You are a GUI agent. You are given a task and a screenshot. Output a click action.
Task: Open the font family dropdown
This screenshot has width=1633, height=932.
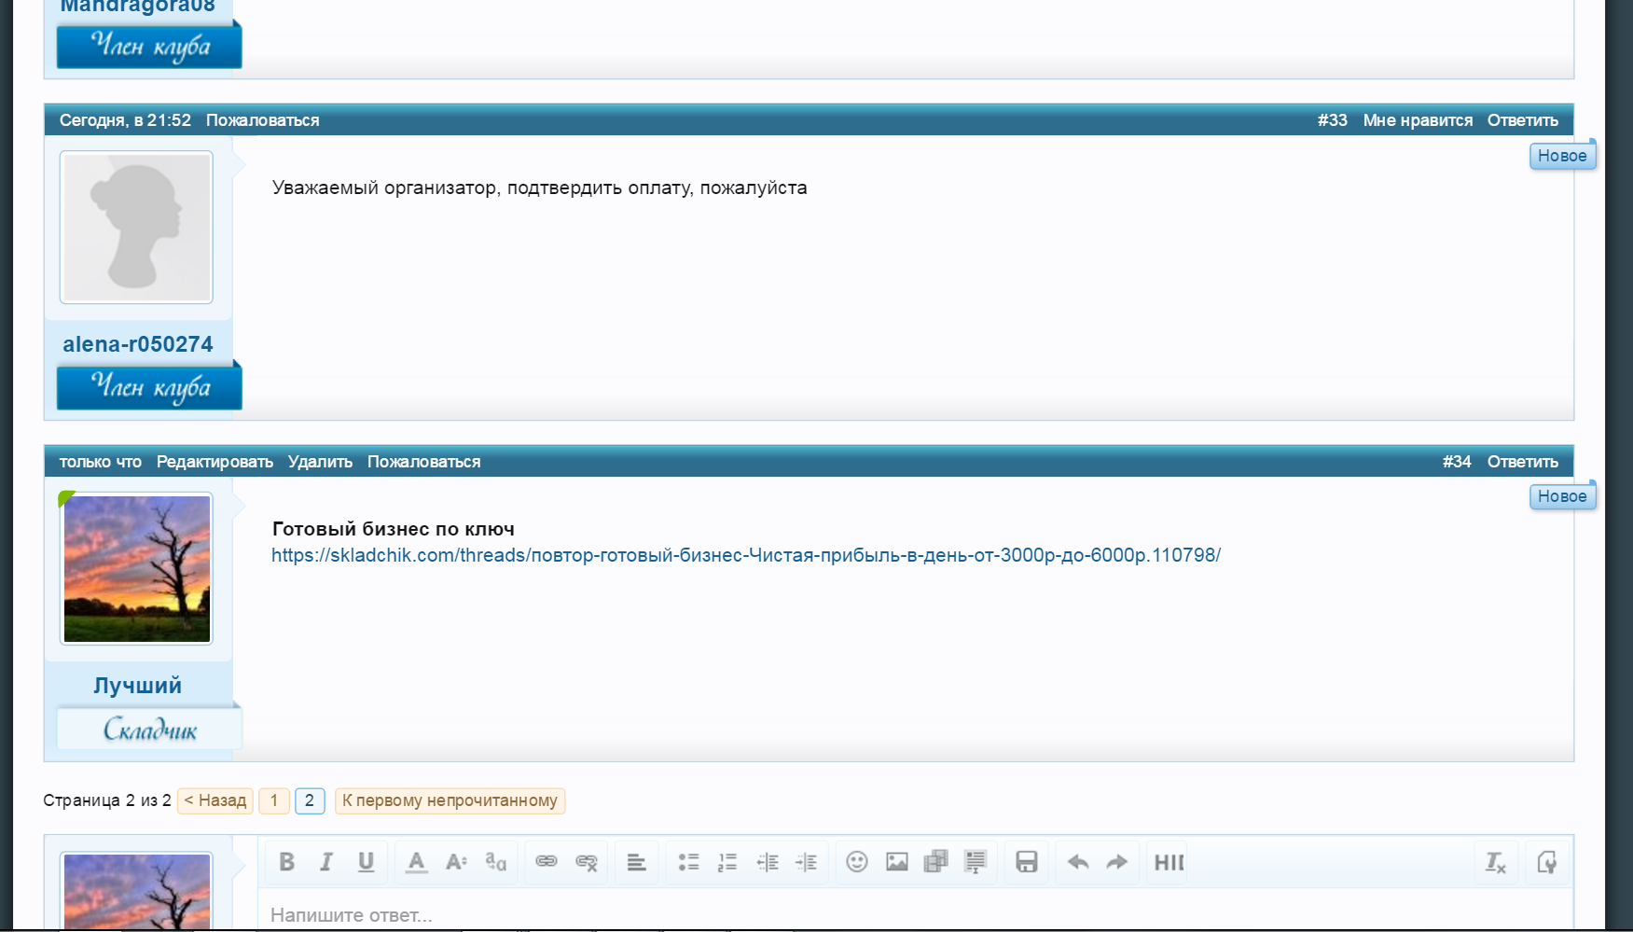pos(495,862)
